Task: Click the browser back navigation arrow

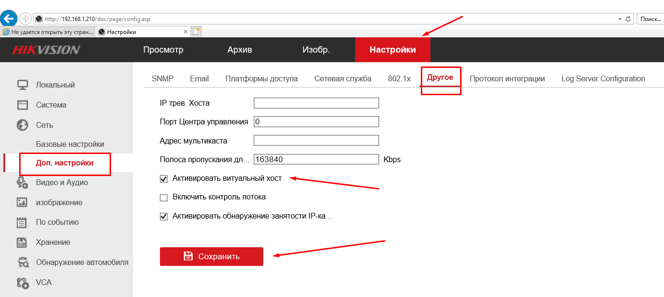Action: click(9, 18)
